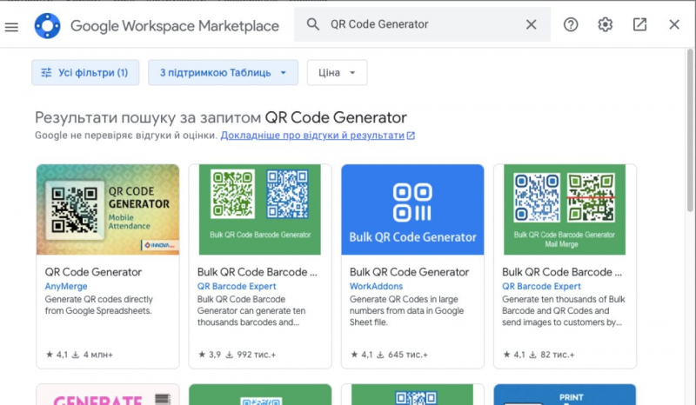The width and height of the screenshot is (696, 405).
Task: Open the 992 тис.+ Bulk QR Code Barcode thumbnail
Action: point(259,209)
